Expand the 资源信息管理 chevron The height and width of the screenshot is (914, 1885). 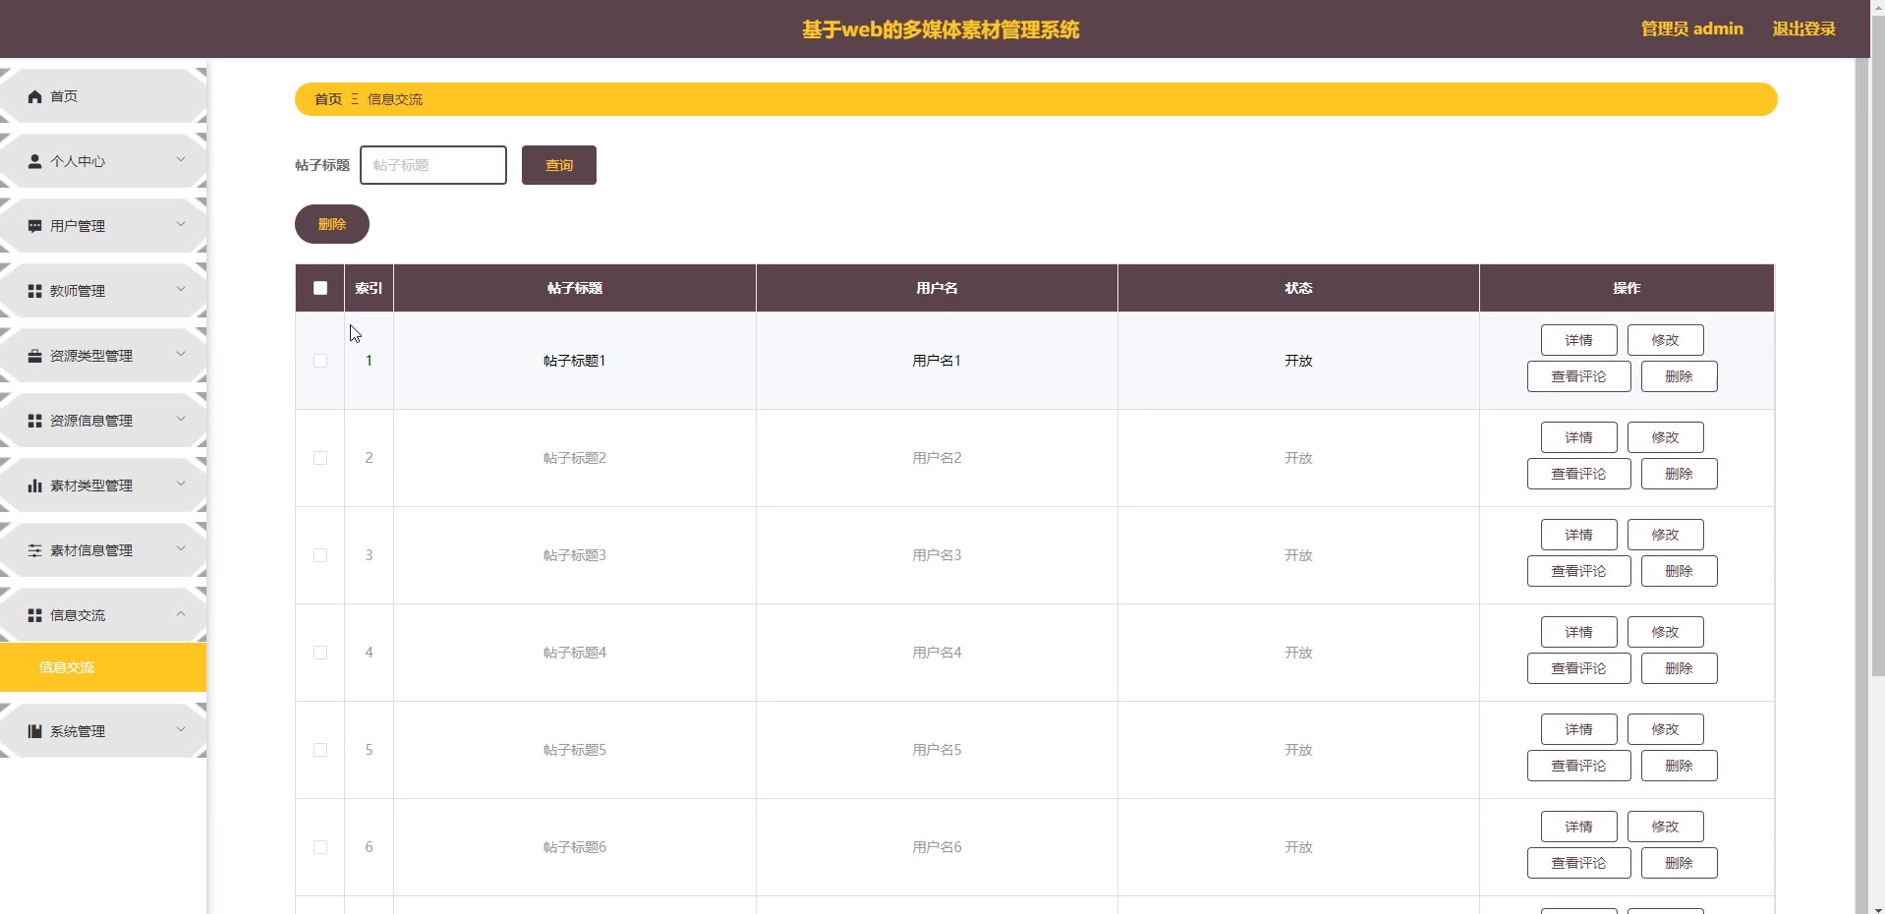[181, 419]
